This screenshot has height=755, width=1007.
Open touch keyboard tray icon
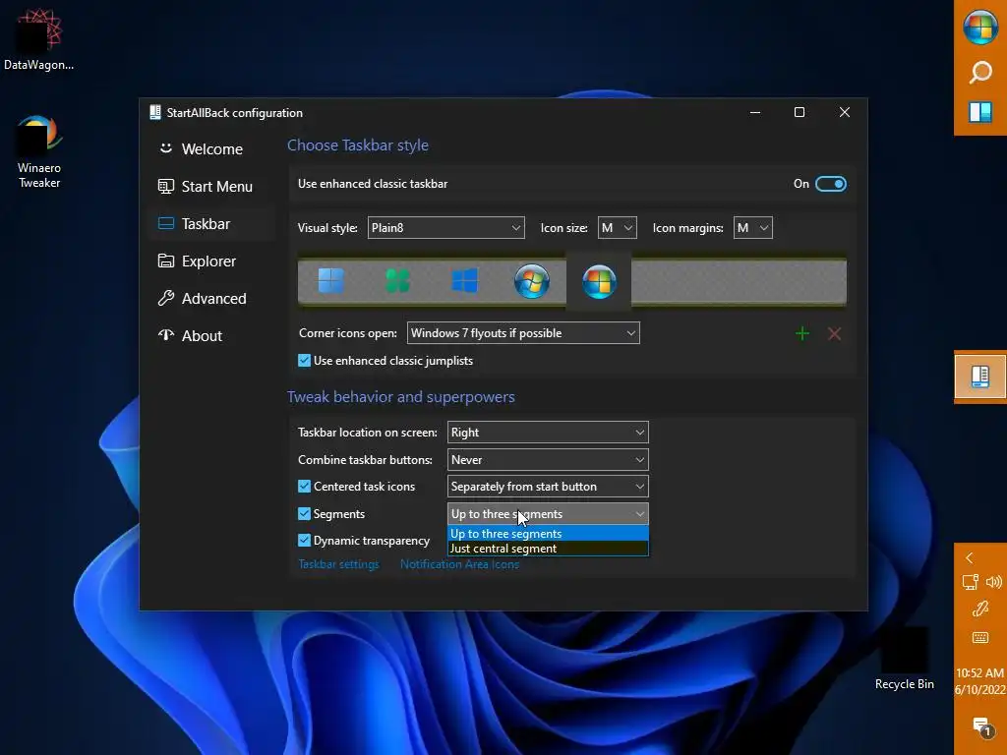point(980,637)
